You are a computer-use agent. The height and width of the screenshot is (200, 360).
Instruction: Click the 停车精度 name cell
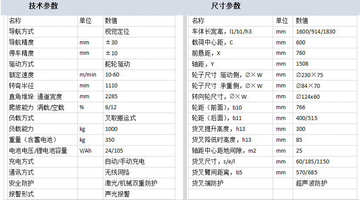click(43, 53)
